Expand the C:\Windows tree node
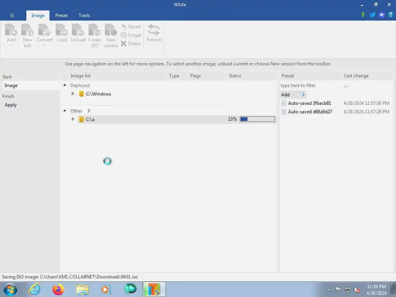Viewport: 396px width, 297px height. (x=73, y=94)
